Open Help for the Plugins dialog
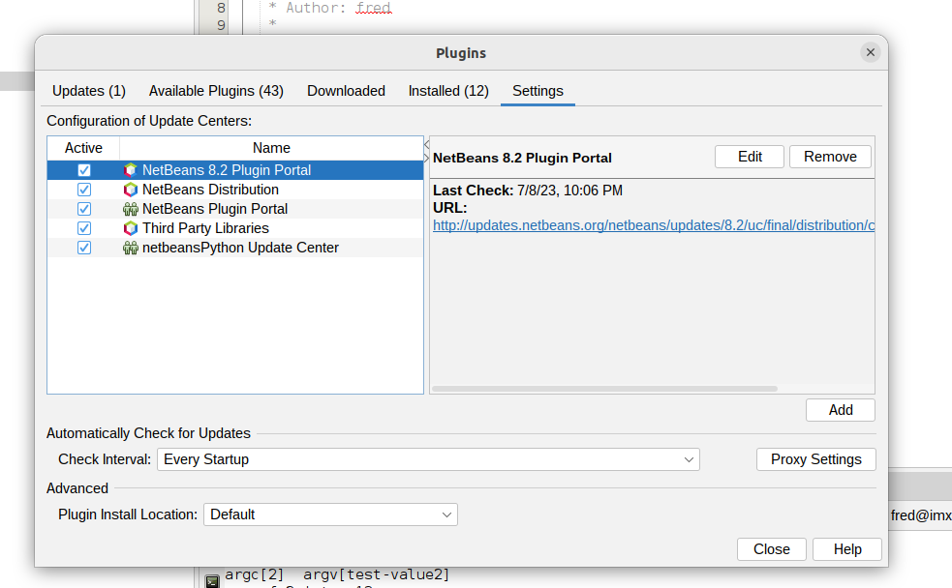952x588 pixels. point(847,549)
